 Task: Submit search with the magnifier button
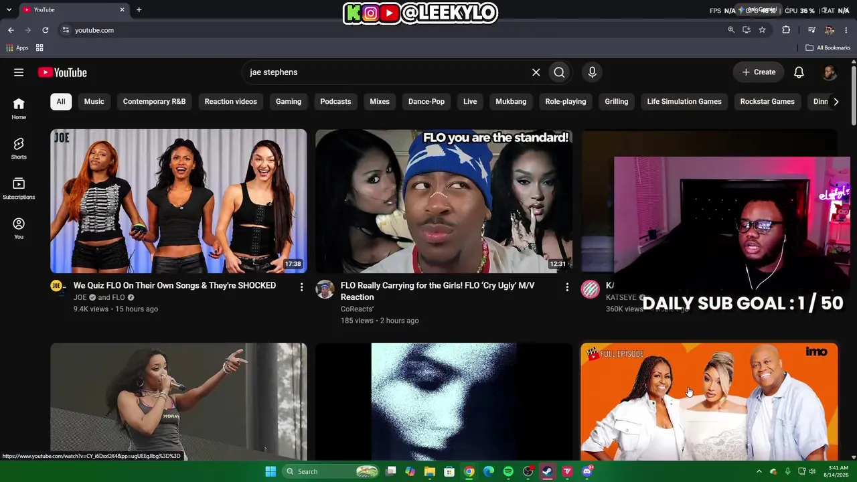(559, 72)
